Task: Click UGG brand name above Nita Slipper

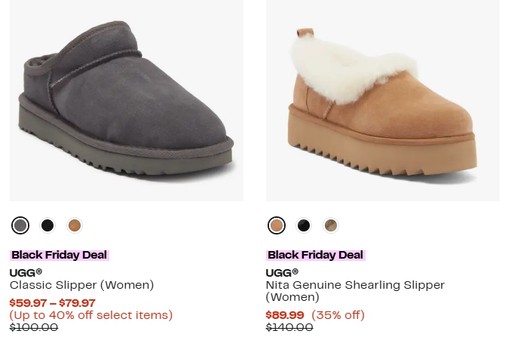Action: click(x=282, y=272)
